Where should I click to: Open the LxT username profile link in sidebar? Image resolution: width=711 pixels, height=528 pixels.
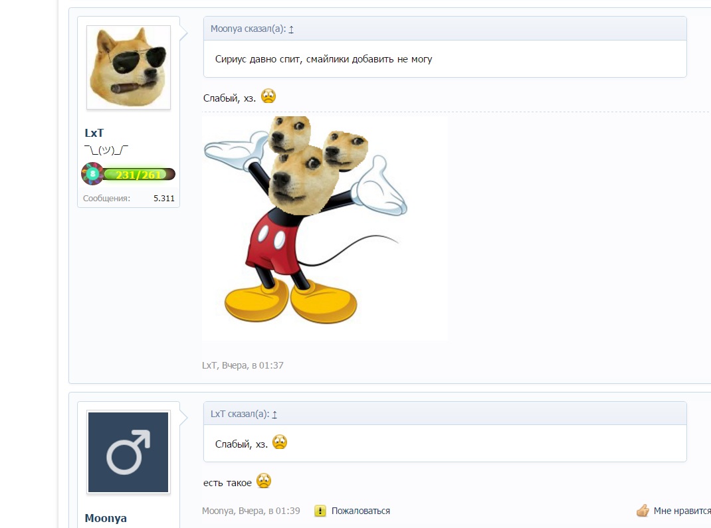(x=94, y=133)
